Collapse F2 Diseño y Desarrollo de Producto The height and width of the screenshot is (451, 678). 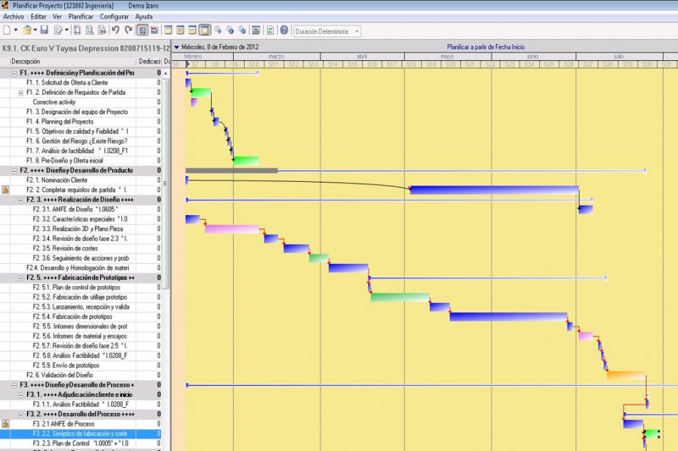[x=14, y=171]
